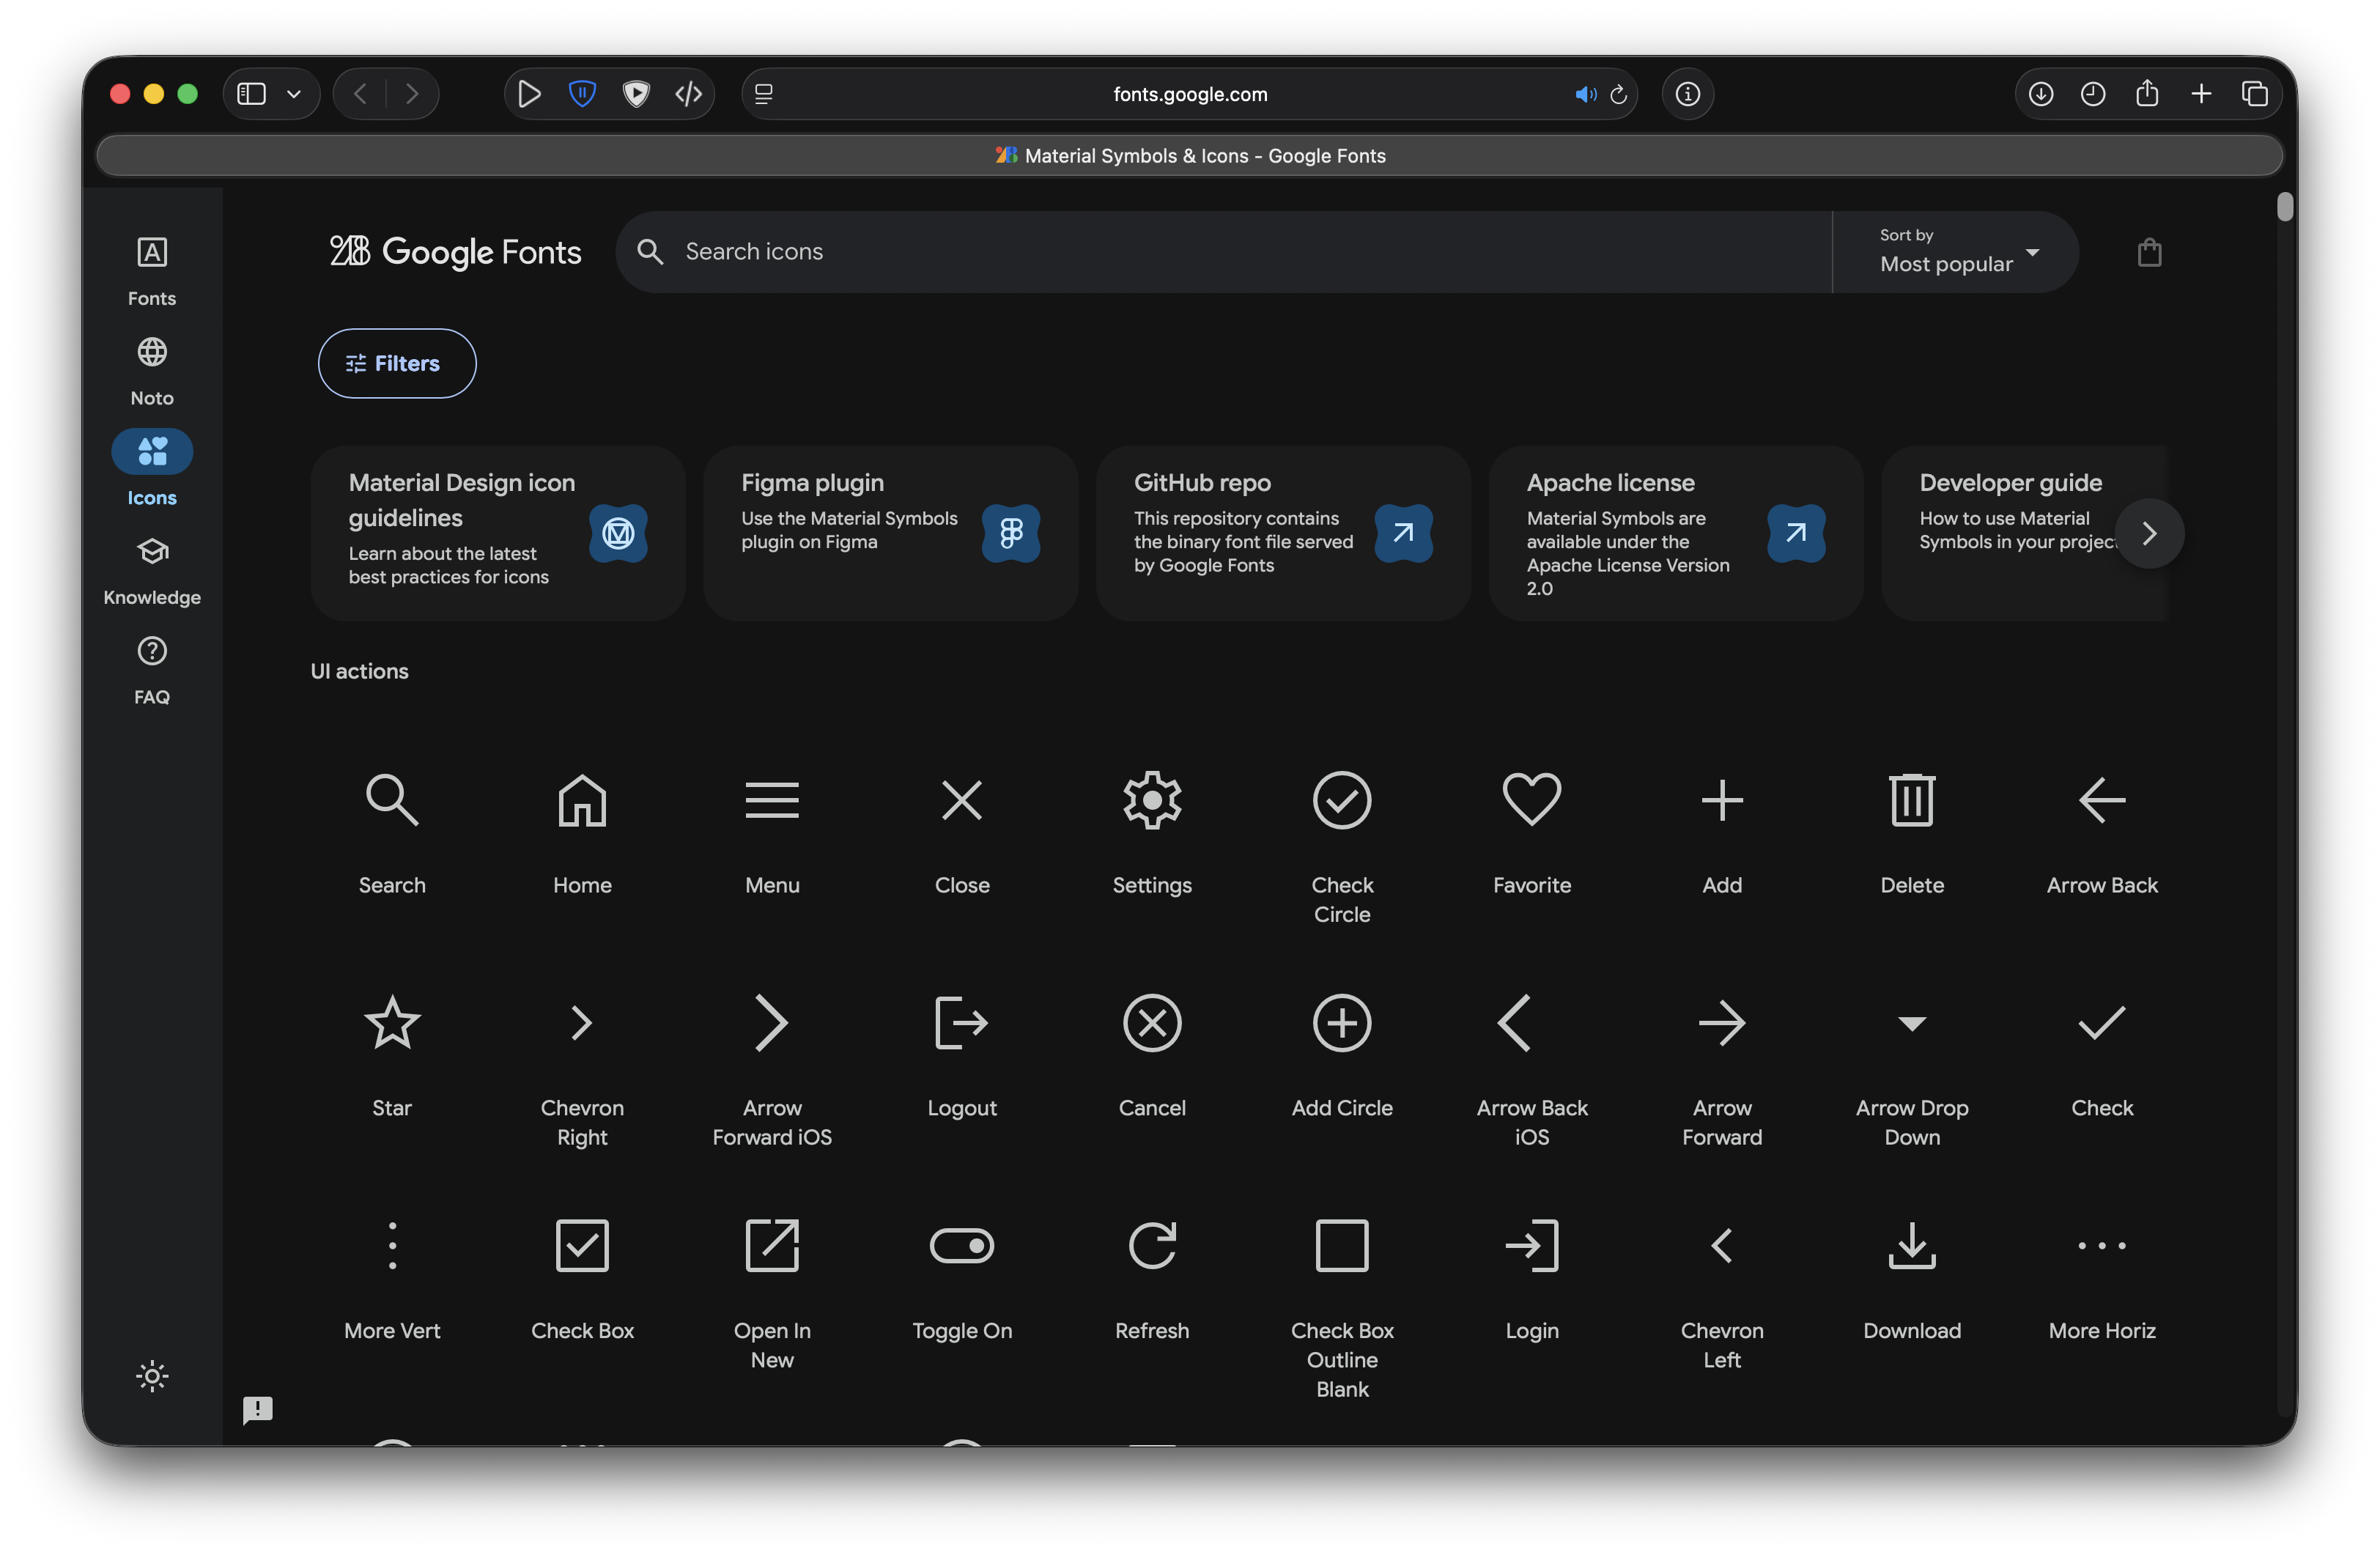This screenshot has height=1555, width=2380.
Task: Select the Chevron Left icon tile
Action: pos(1722,1245)
